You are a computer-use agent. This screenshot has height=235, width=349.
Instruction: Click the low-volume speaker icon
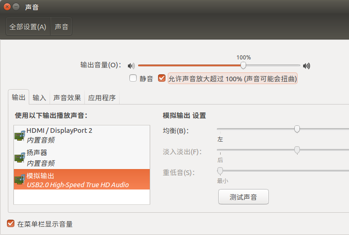[131, 66]
